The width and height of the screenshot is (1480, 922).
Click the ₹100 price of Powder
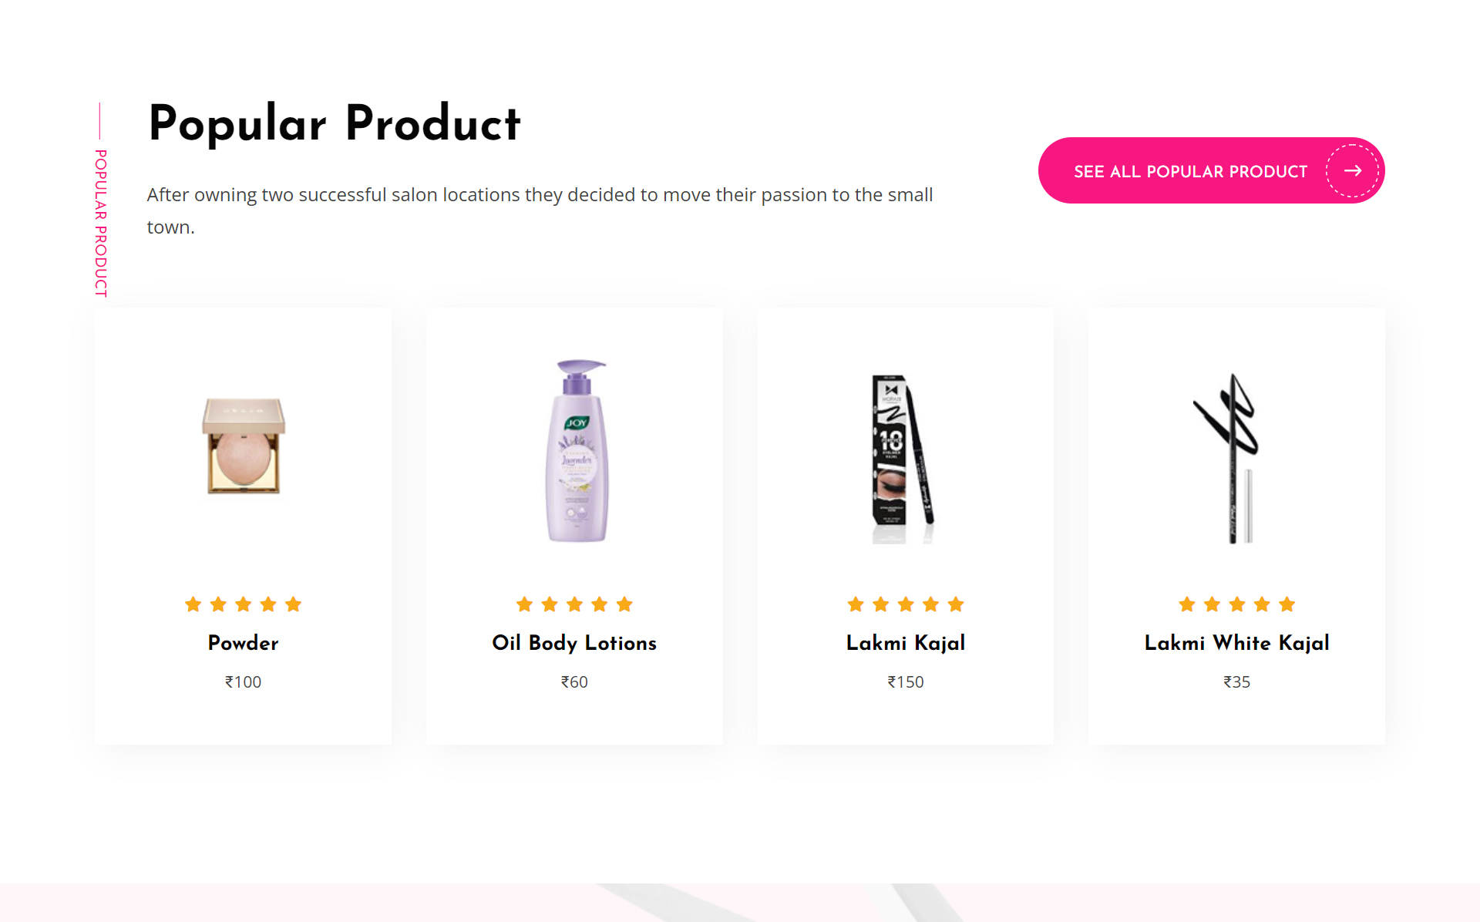click(243, 682)
